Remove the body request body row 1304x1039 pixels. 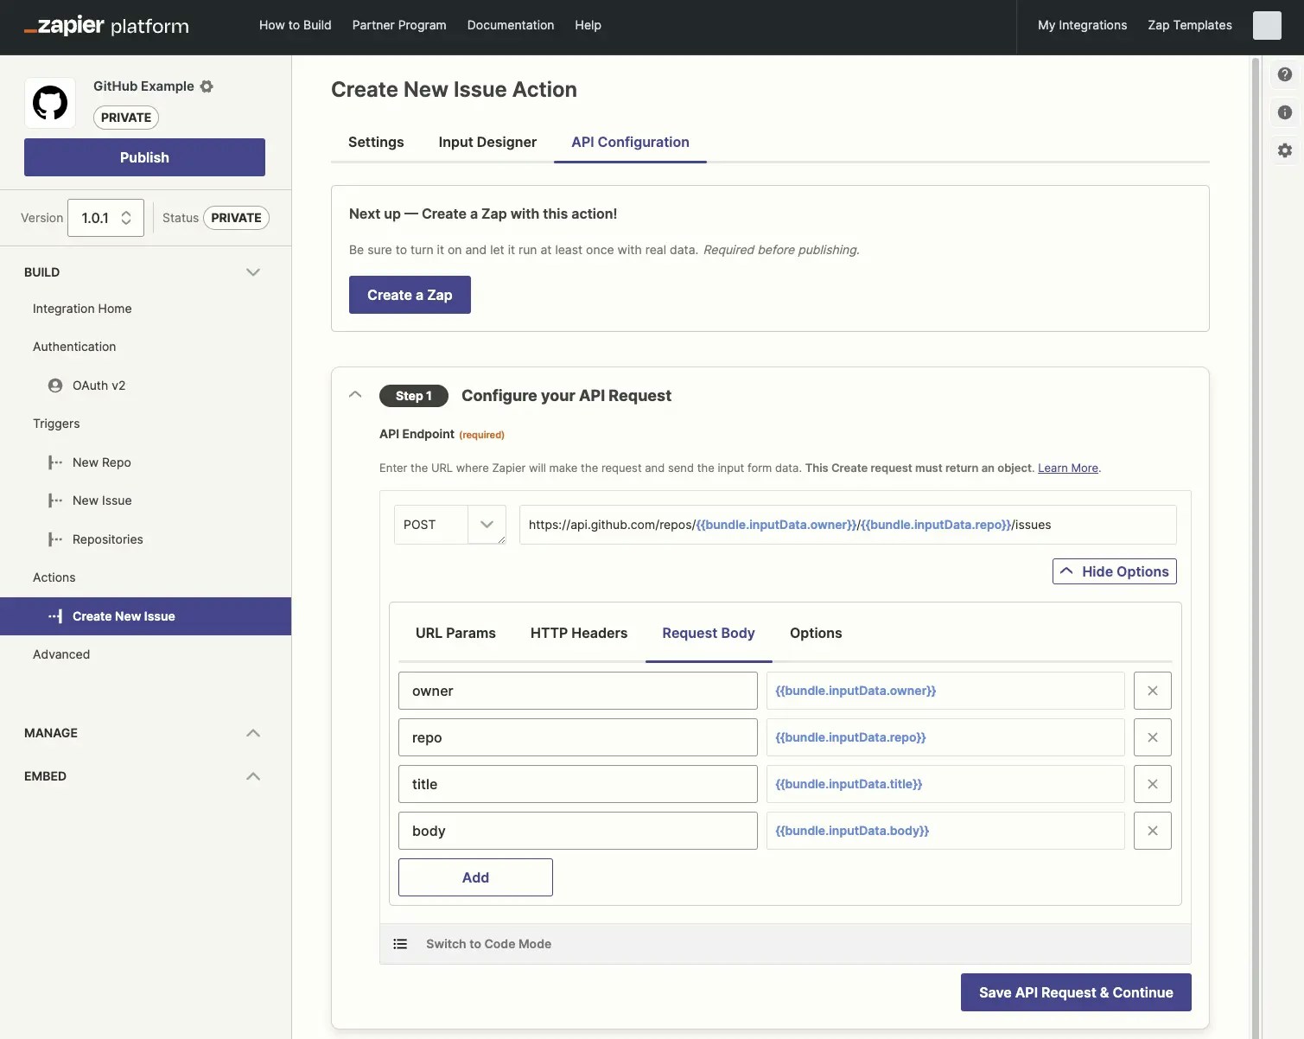tap(1153, 831)
